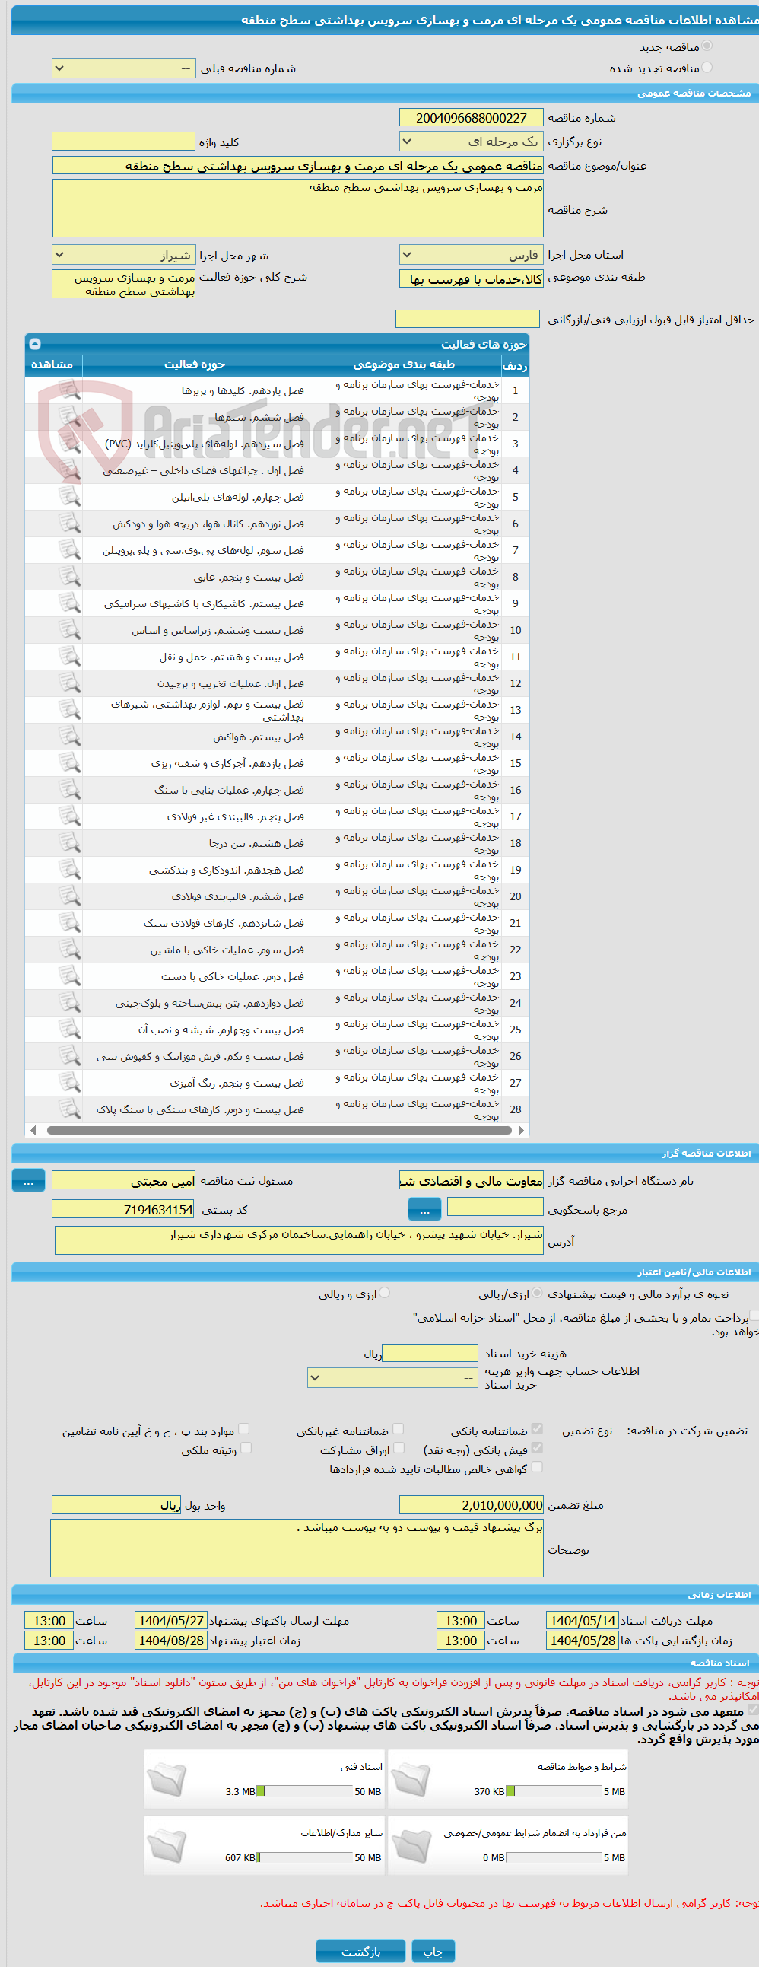Open view icon for activity row 15
The width and height of the screenshot is (759, 1967).
pos(69,763)
